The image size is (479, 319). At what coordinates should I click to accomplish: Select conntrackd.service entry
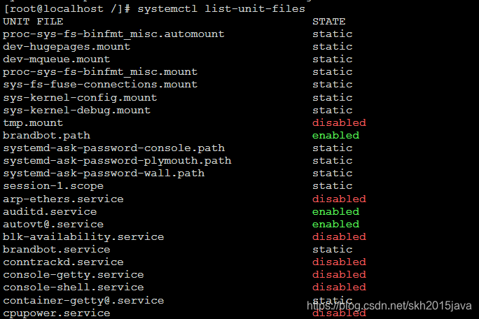[x=63, y=262]
